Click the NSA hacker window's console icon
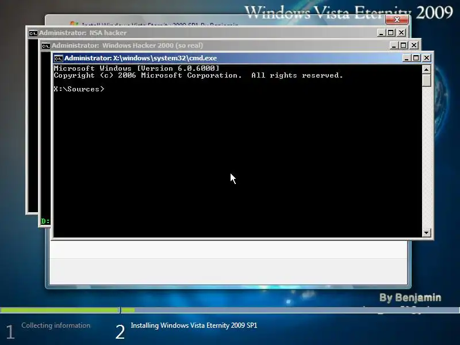Screen dimensions: 460x345 (33, 33)
